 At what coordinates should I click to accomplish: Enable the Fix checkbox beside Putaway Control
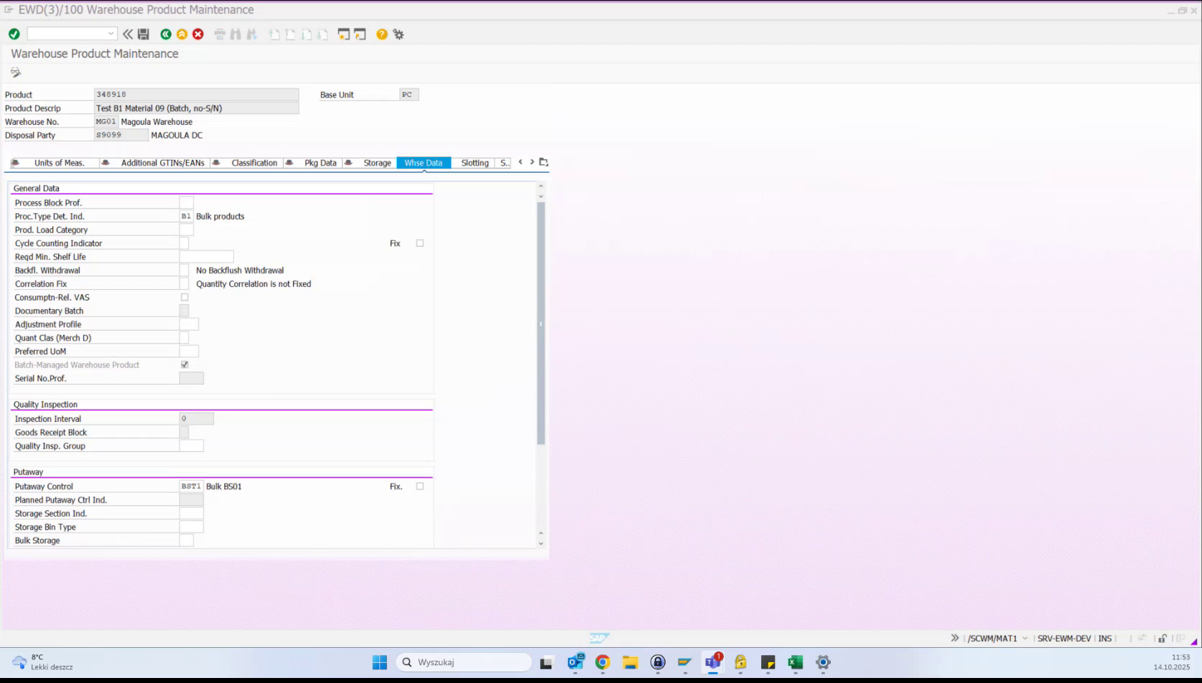click(x=420, y=486)
